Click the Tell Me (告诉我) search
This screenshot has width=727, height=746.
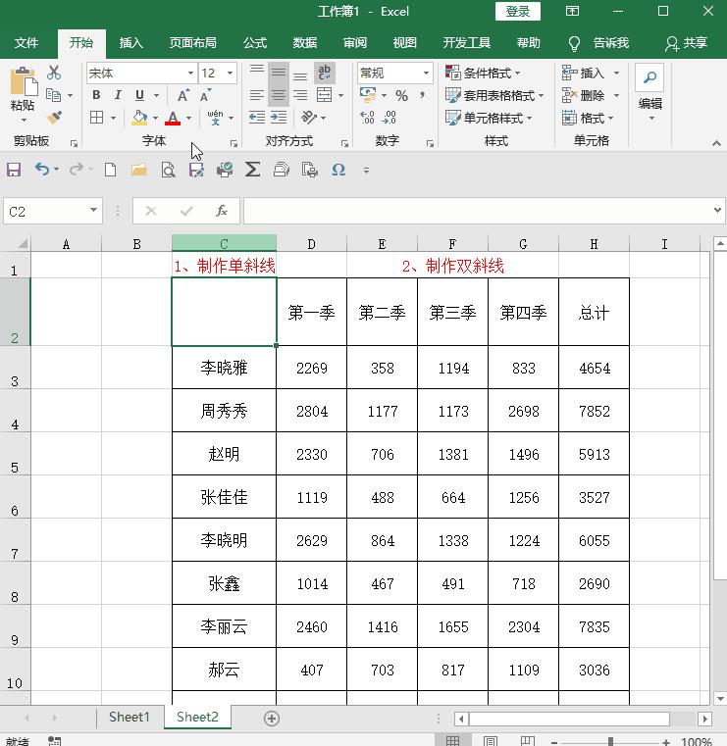(598, 43)
